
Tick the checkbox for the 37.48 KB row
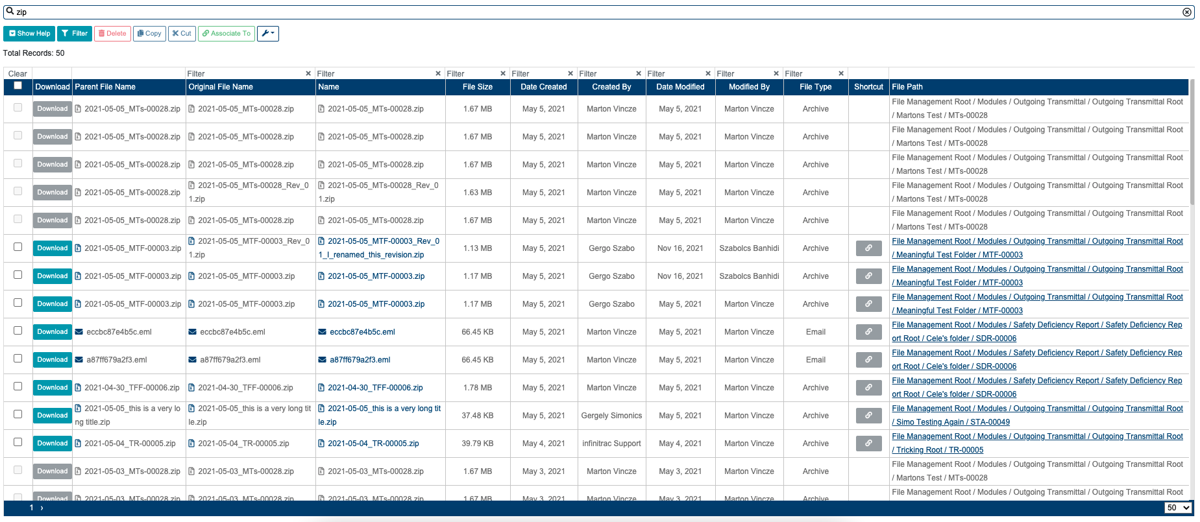pyautogui.click(x=18, y=414)
